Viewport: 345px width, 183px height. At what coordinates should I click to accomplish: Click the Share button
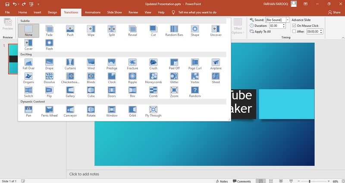(334, 12)
